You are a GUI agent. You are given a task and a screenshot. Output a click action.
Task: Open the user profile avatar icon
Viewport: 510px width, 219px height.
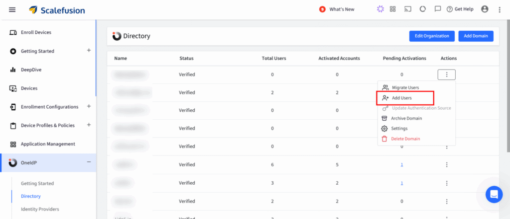(485, 9)
